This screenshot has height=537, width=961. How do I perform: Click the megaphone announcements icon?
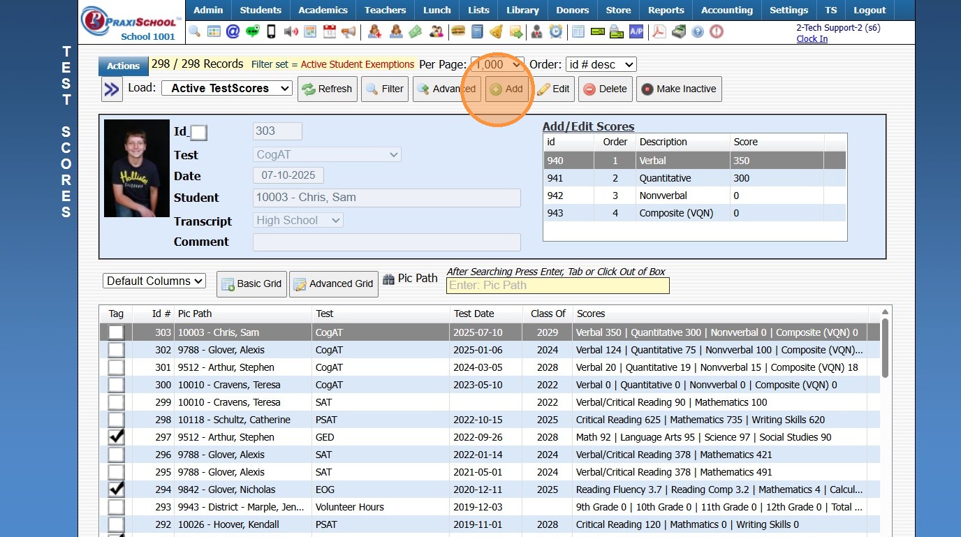(349, 31)
